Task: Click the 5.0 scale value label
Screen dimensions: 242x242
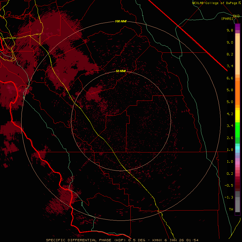Action: [230, 102]
